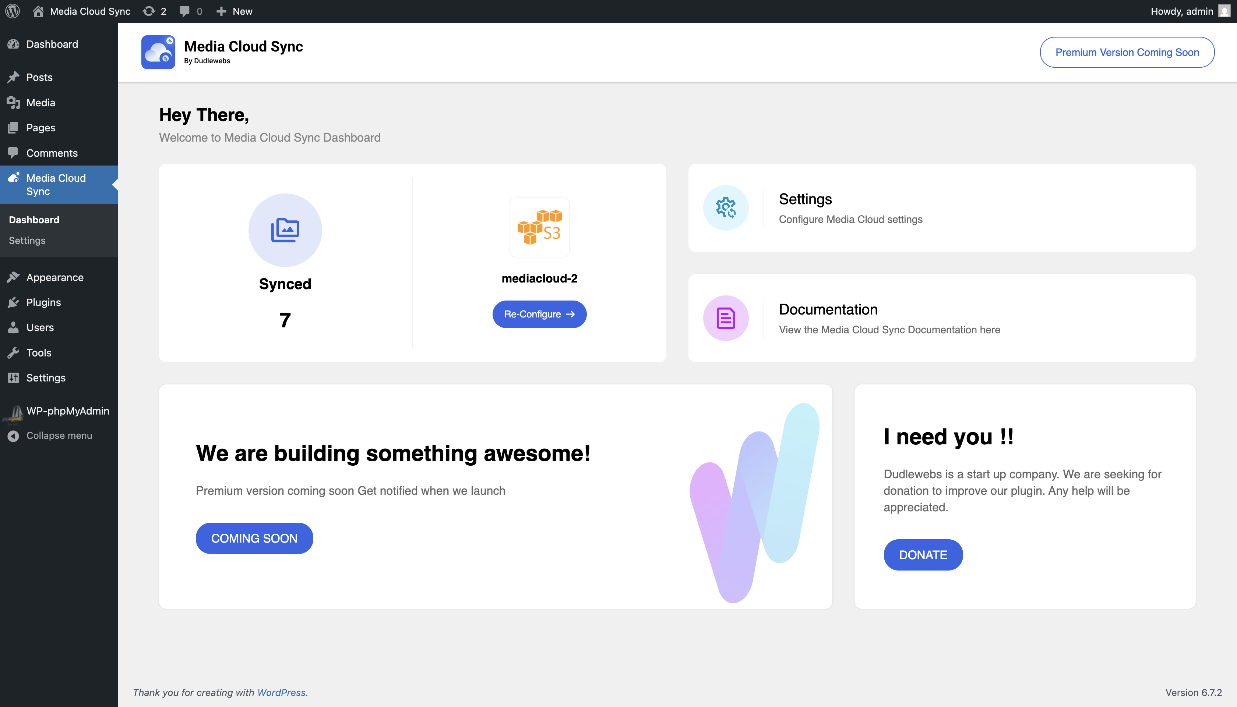Image resolution: width=1237 pixels, height=707 pixels.
Task: Click the admin avatar in top bar
Action: tap(1224, 11)
